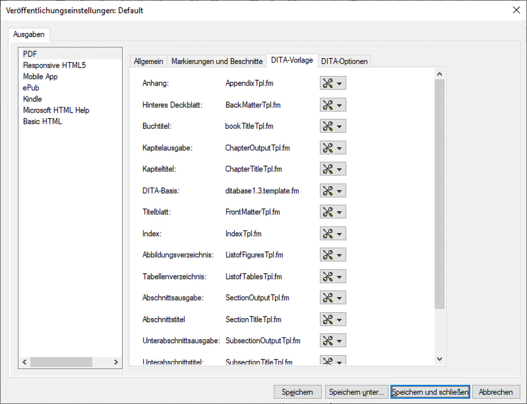Expand the dropdown beside SubsectionOutputTpl.fm

click(340, 340)
